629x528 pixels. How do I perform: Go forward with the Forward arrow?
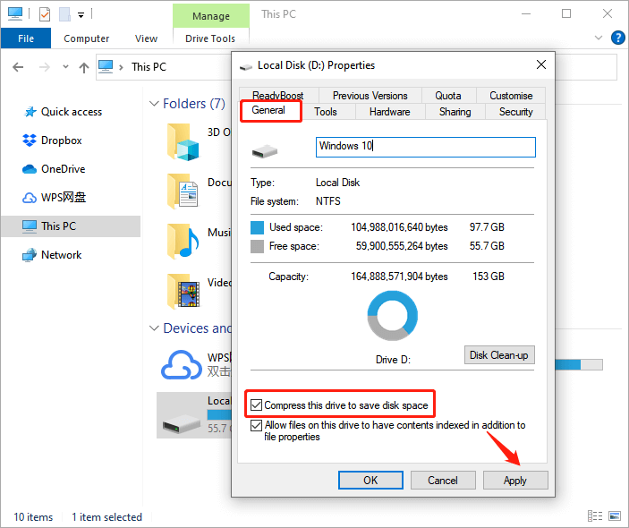[44, 67]
